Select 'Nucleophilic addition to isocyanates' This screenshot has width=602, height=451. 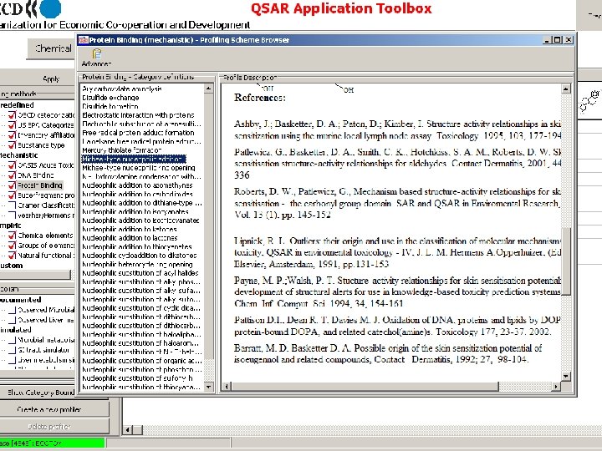135,211
